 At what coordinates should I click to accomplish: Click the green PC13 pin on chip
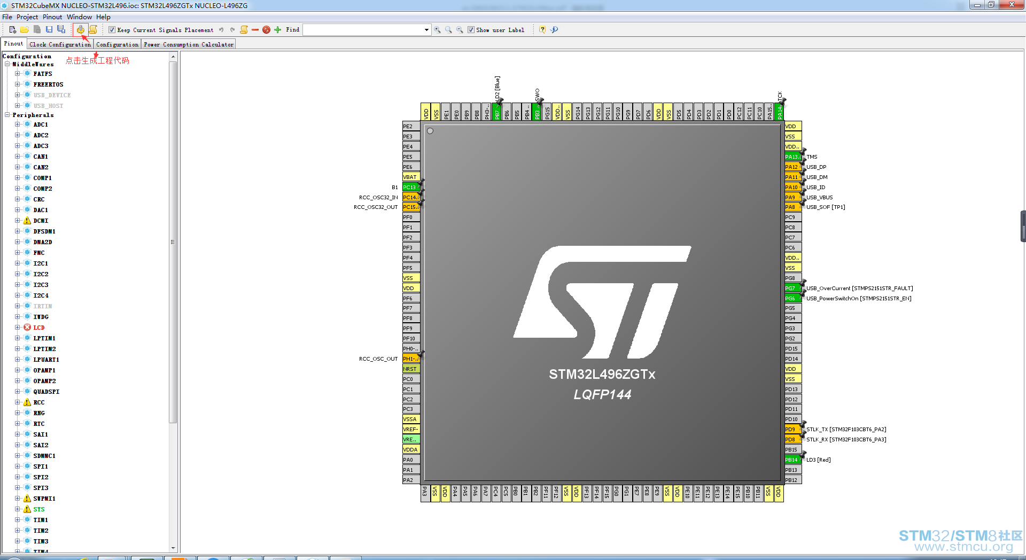[411, 187]
